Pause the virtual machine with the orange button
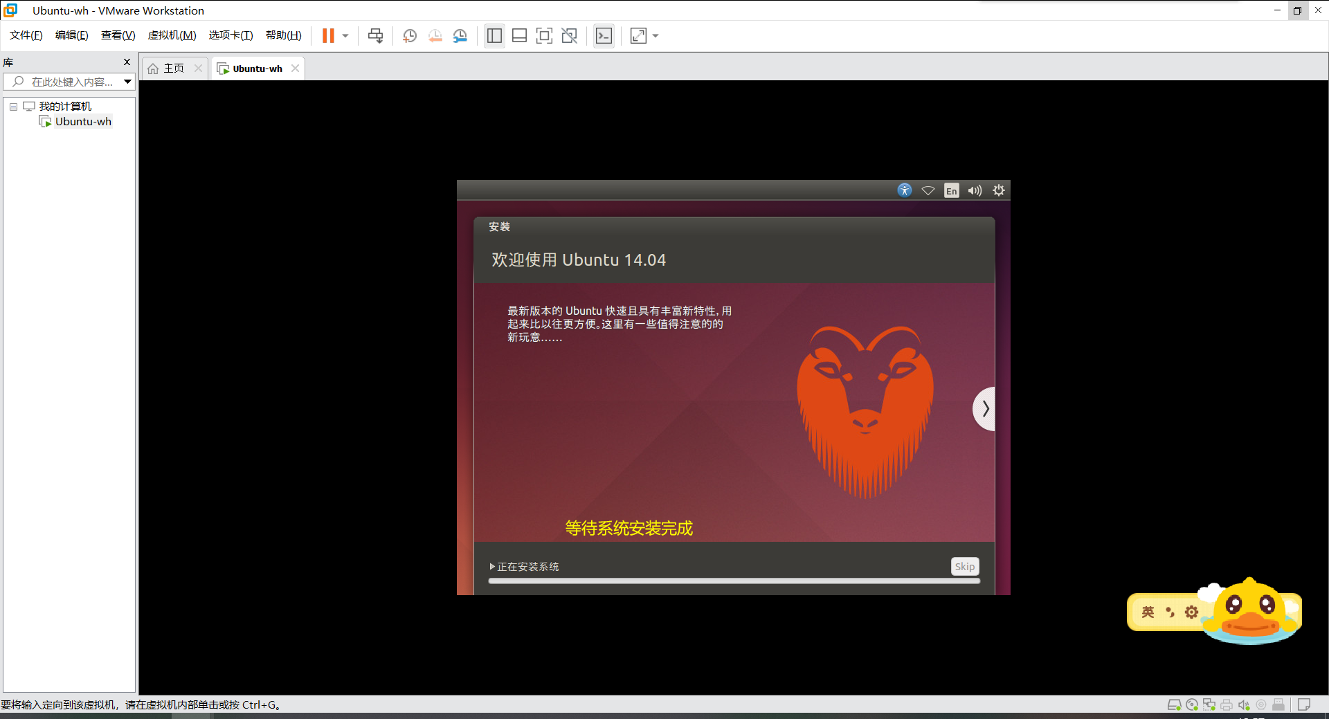This screenshot has width=1329, height=719. click(x=328, y=36)
